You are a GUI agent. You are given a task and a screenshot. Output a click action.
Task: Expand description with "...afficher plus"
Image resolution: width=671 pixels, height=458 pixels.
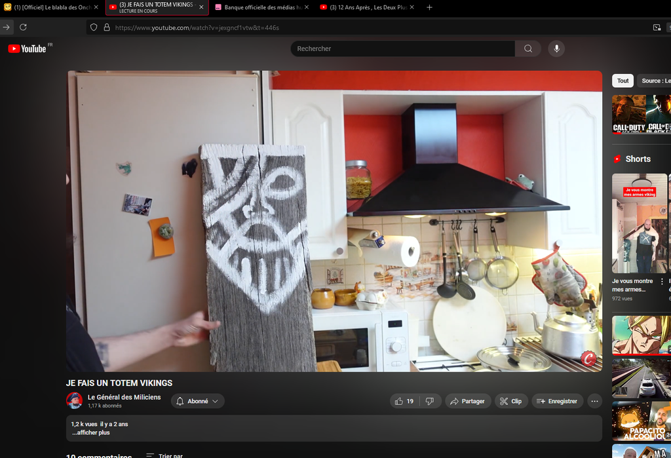coord(90,433)
